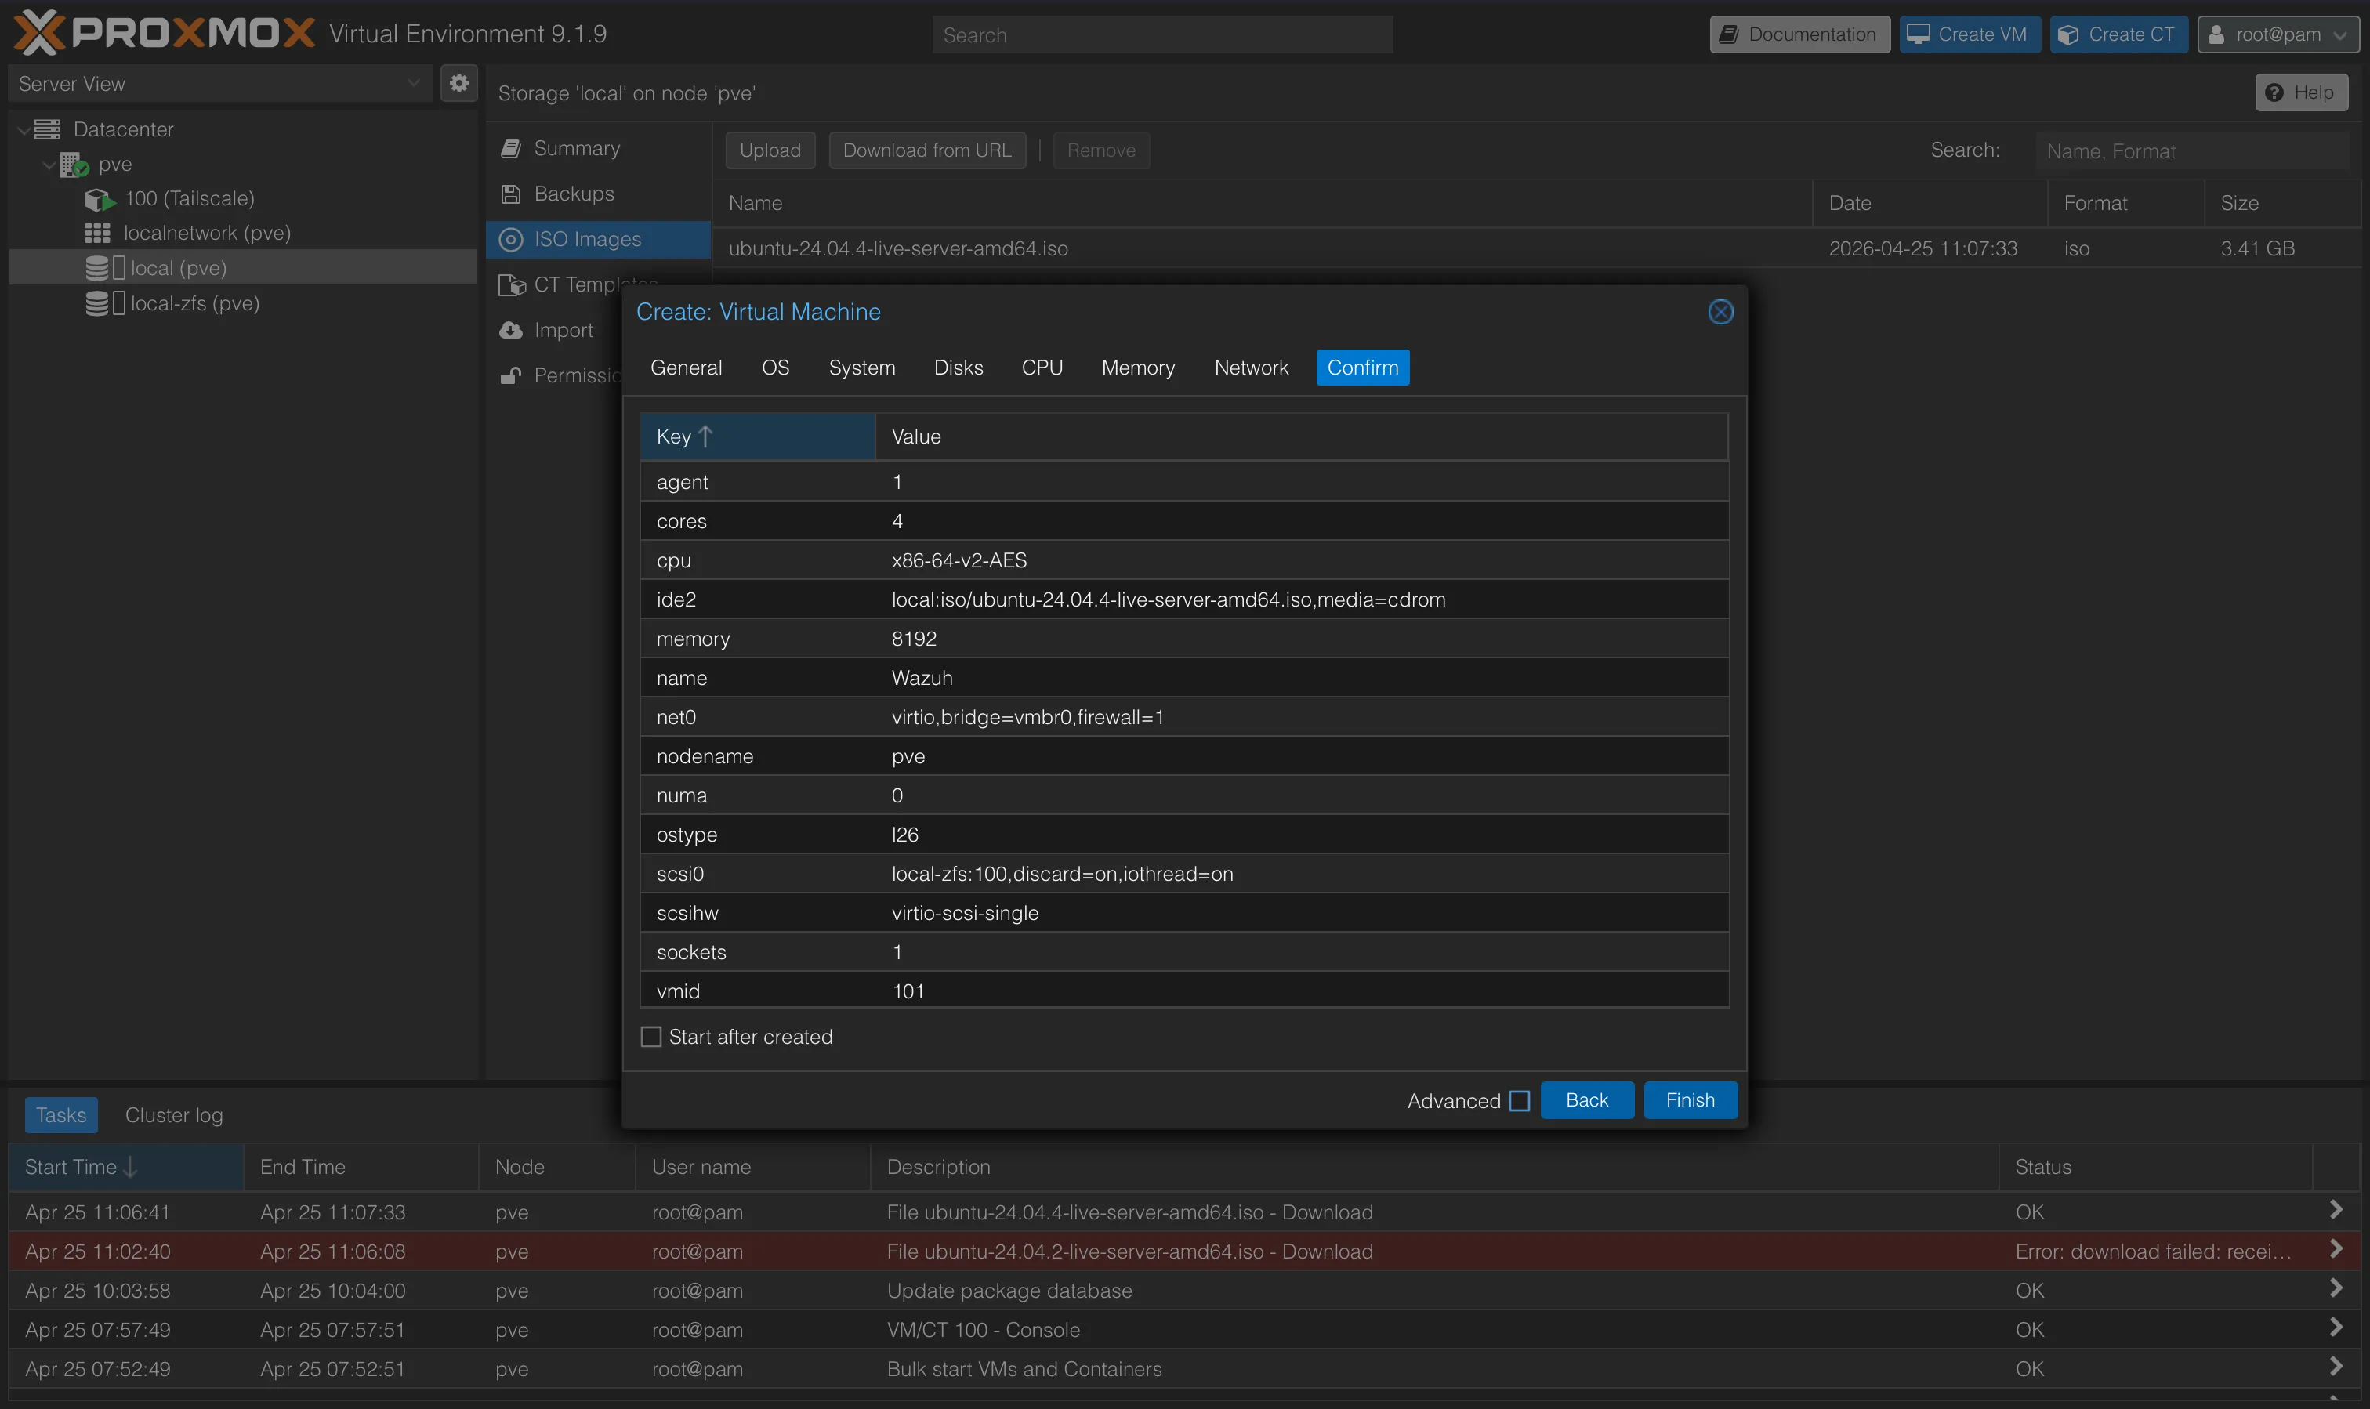Switch to the General tab
2370x1409 pixels.
[x=686, y=368]
